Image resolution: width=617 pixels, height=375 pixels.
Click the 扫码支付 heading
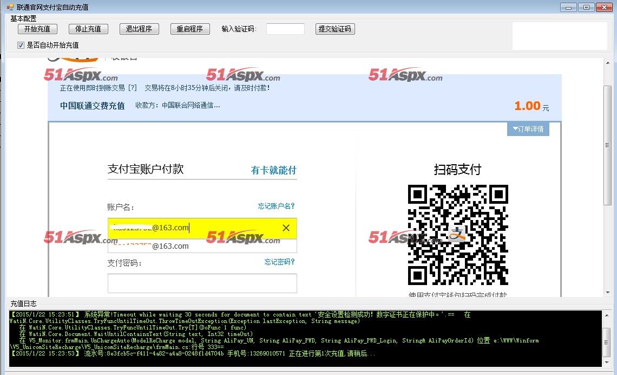(x=458, y=170)
